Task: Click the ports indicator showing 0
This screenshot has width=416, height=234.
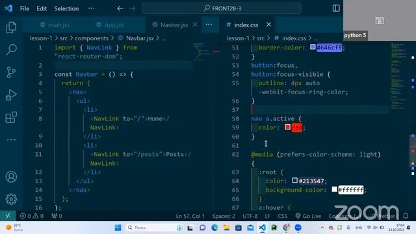Action: [57, 216]
